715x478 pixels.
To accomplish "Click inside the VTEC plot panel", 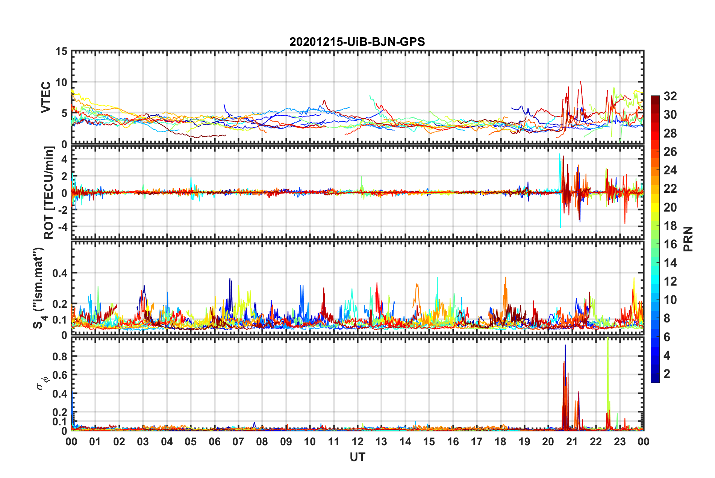I will [x=357, y=97].
